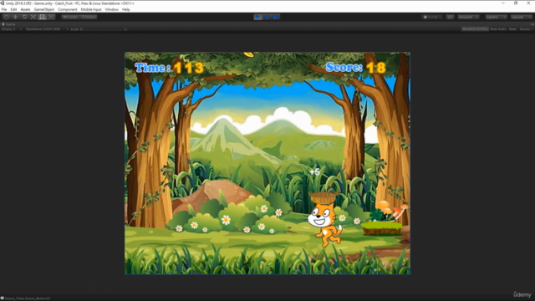
Task: Click the Unity logo in title bar
Action: click(3, 3)
